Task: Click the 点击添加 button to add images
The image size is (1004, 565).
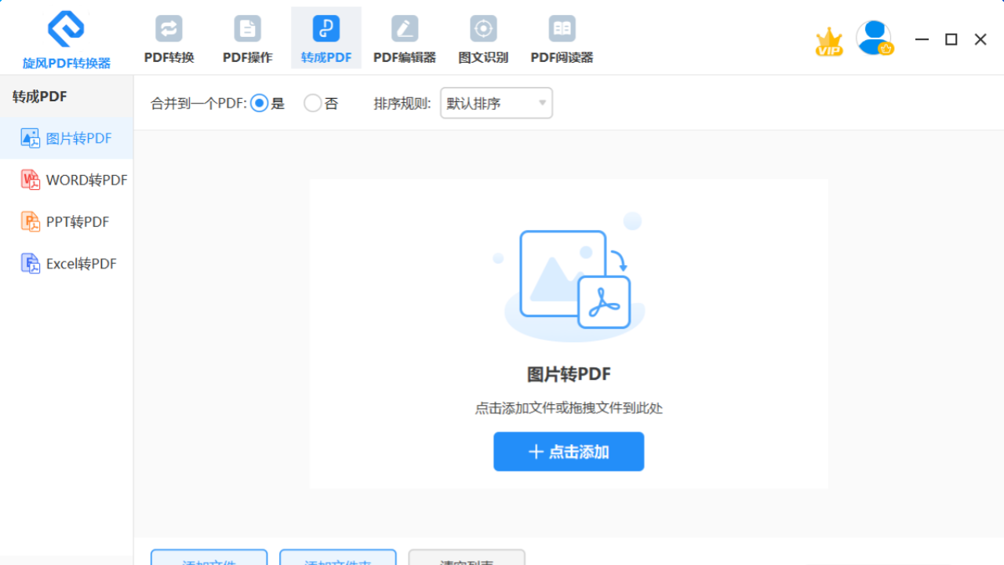Action: pos(568,451)
